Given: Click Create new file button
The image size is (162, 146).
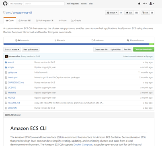Looking at the screenshot, I should (x=101, y=49).
